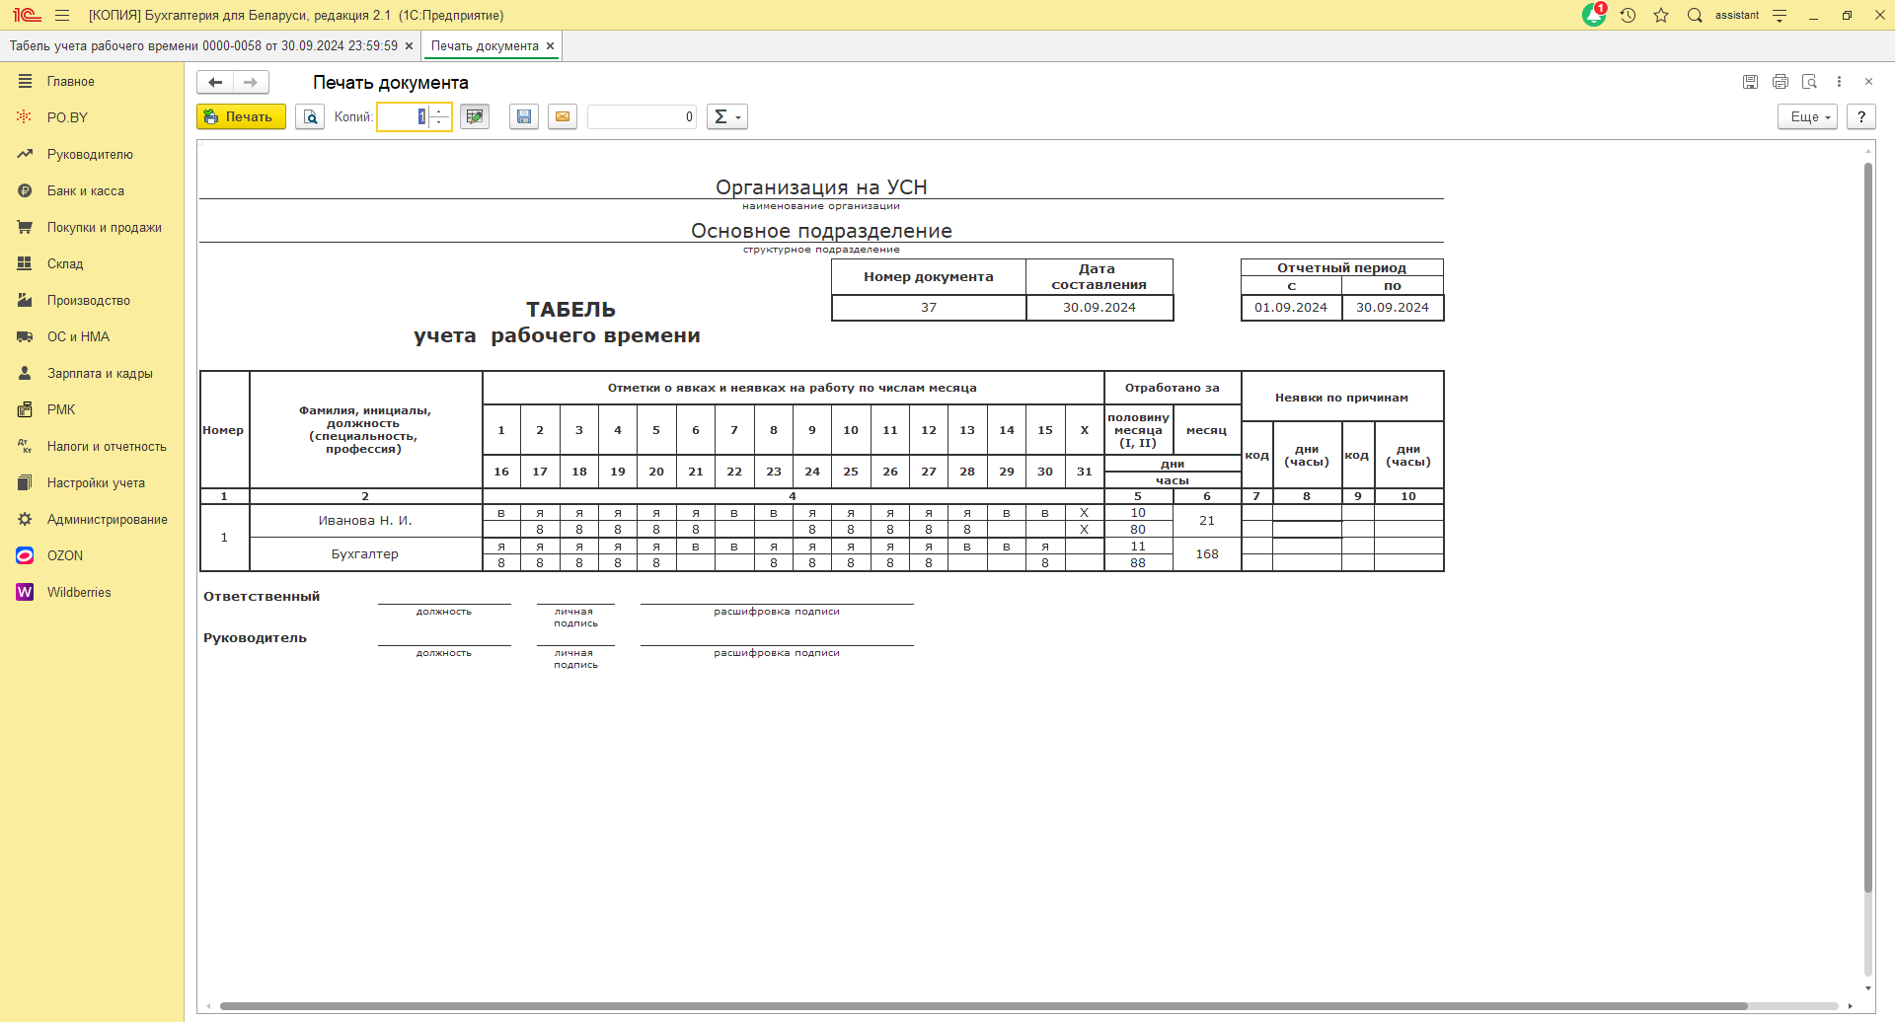Decrease copies count with down arrow

pos(440,122)
